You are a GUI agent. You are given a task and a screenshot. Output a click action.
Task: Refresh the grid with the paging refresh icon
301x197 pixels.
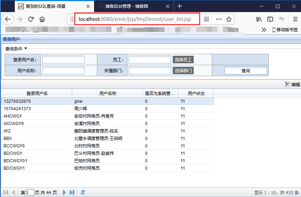coord(83,192)
